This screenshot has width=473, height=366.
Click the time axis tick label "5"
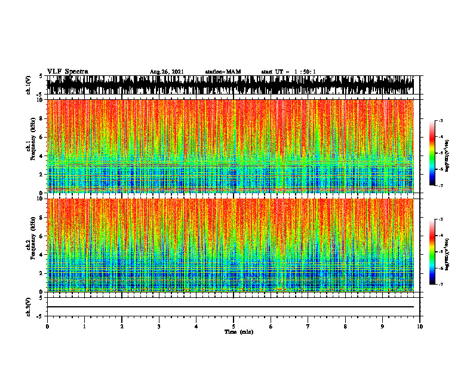point(234,327)
